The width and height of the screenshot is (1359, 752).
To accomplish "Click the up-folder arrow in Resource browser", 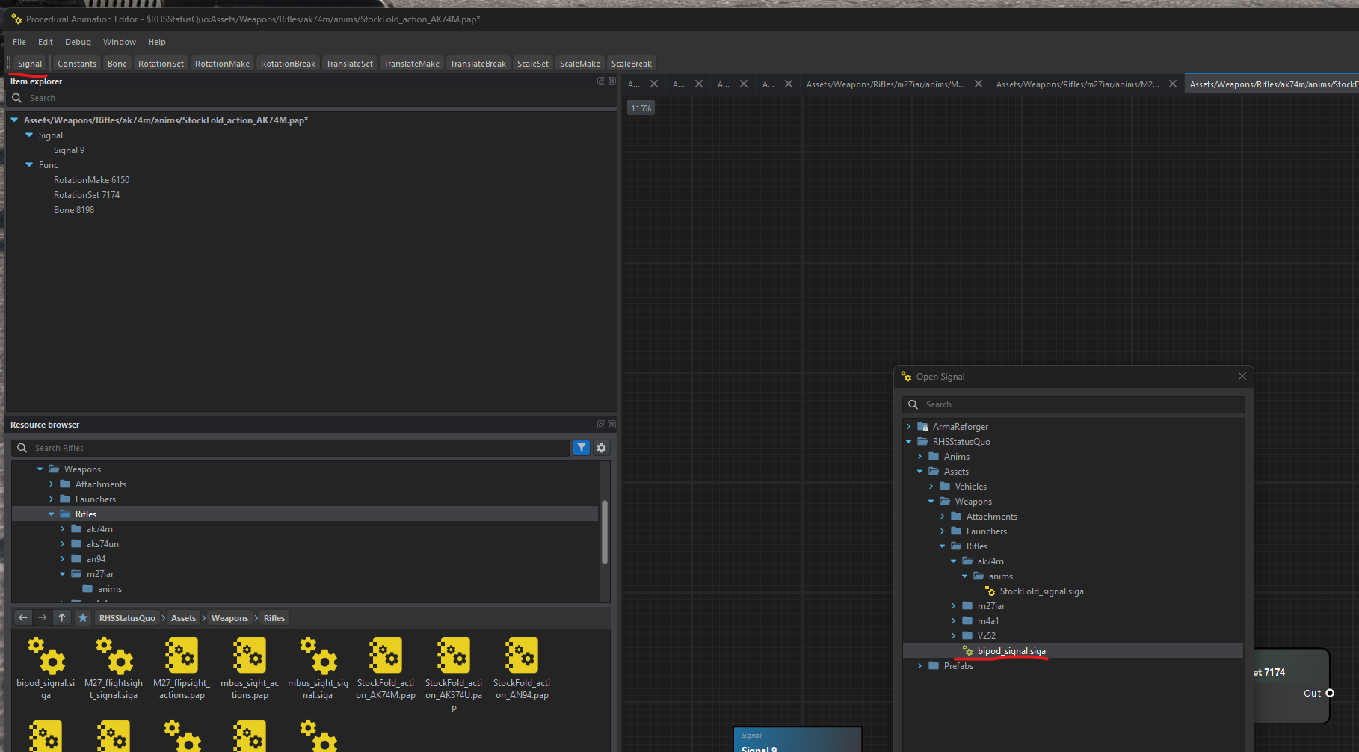I will point(62,617).
